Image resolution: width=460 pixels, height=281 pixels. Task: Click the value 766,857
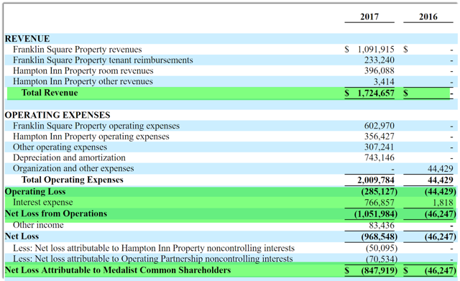(379, 203)
